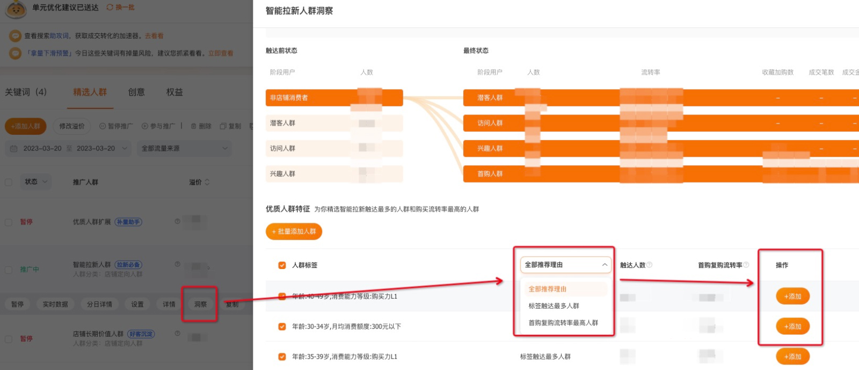Screen dimensions: 859x370
Task: Click the 溢价 column sort arrows
Action: [x=207, y=182]
